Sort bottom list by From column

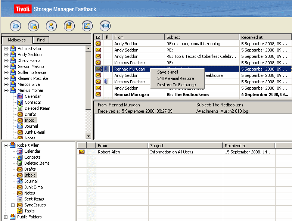(122, 146)
